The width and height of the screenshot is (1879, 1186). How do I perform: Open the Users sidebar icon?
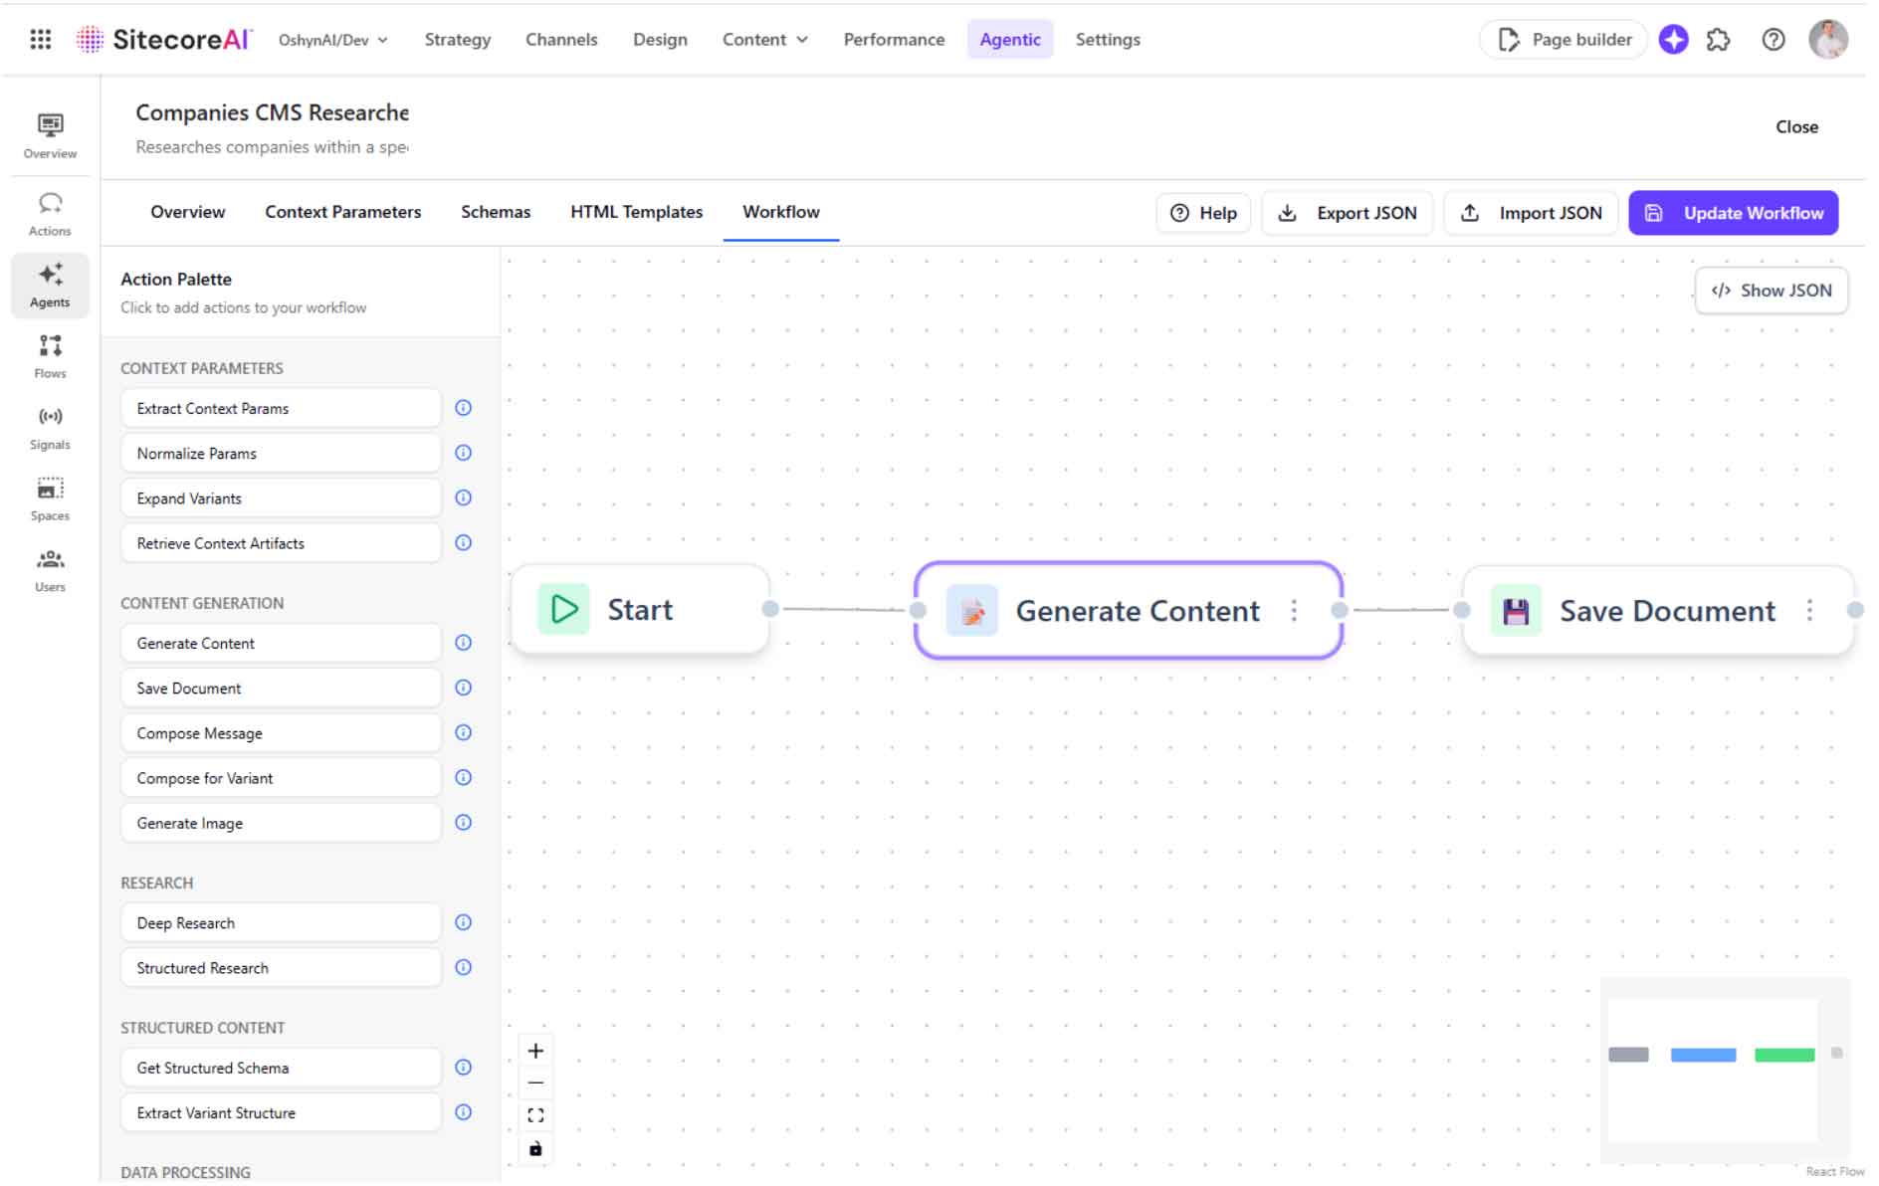pos(50,571)
